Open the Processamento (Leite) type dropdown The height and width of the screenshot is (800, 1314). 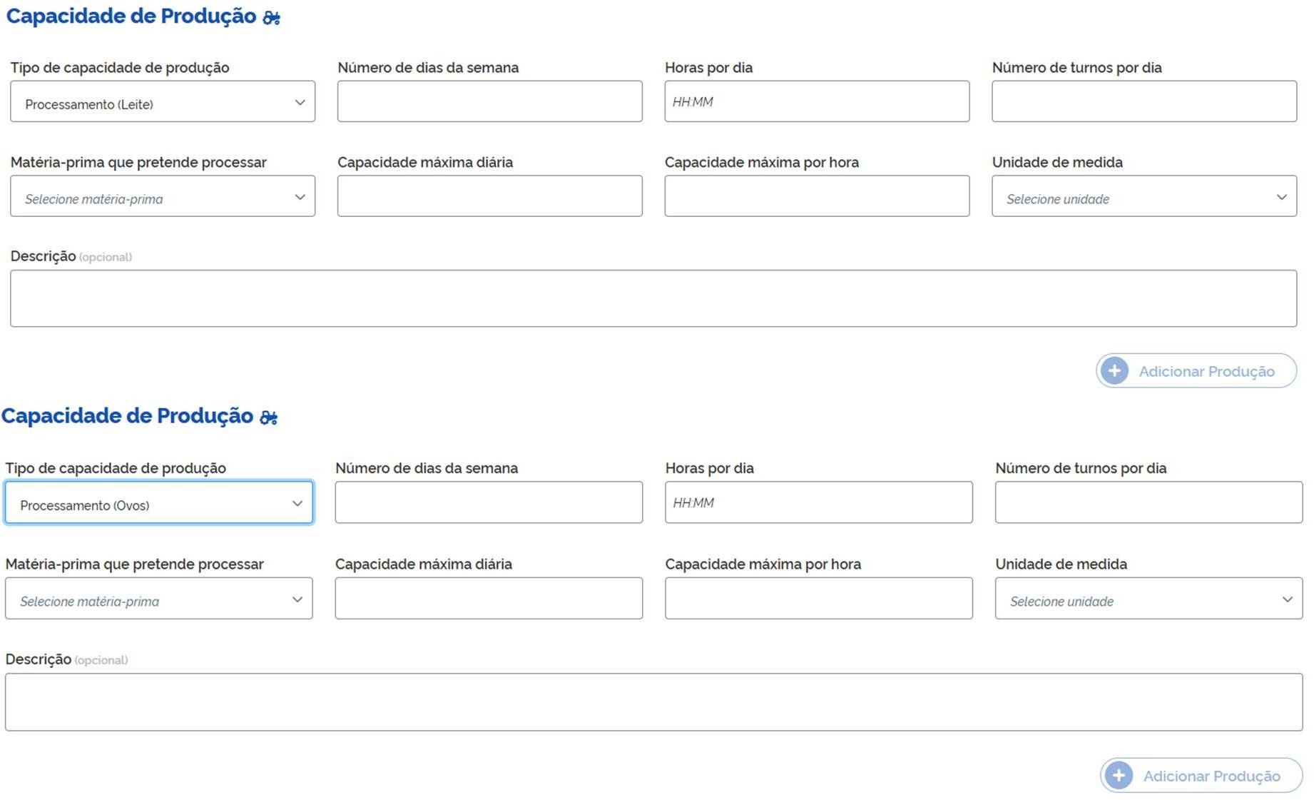point(163,102)
